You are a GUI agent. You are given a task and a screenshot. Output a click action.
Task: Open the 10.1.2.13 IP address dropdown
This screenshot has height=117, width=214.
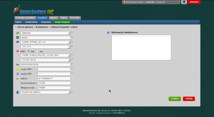pos(46,47)
